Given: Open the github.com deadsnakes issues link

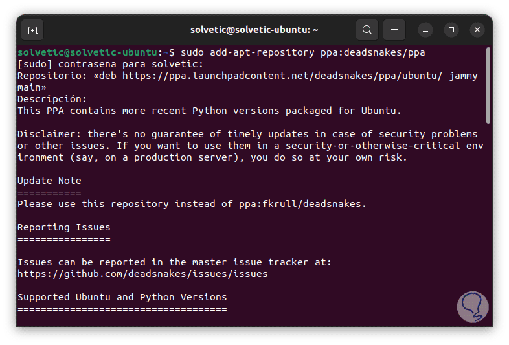Looking at the screenshot, I should pos(142,274).
